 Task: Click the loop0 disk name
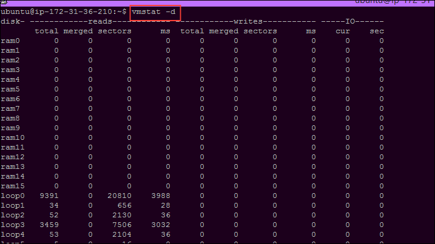[x=12, y=196]
